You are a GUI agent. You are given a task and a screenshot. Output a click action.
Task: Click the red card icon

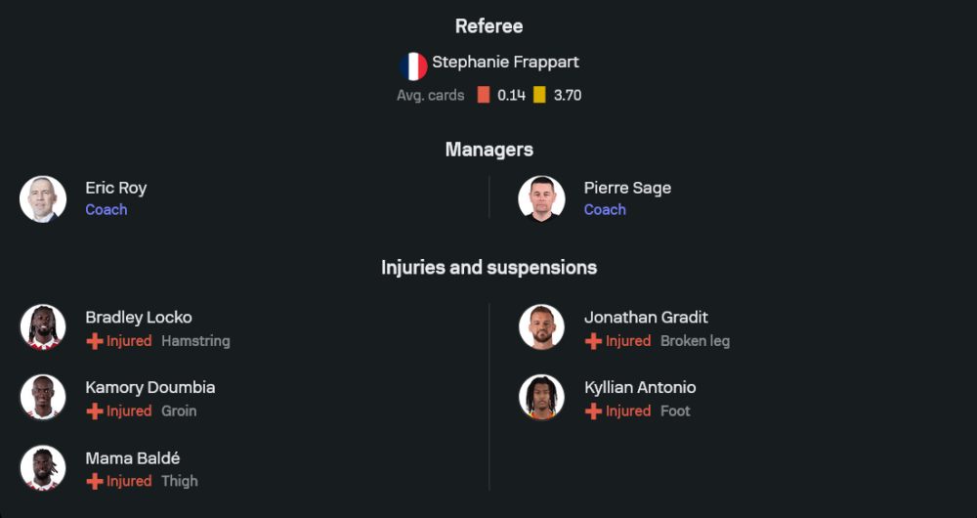point(484,96)
